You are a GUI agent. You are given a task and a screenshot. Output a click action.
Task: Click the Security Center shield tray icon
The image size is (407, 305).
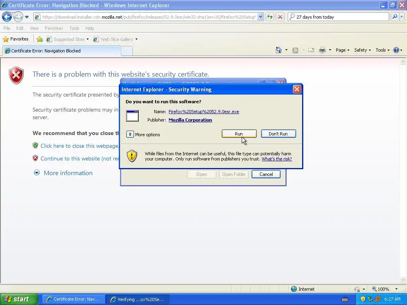(363, 299)
